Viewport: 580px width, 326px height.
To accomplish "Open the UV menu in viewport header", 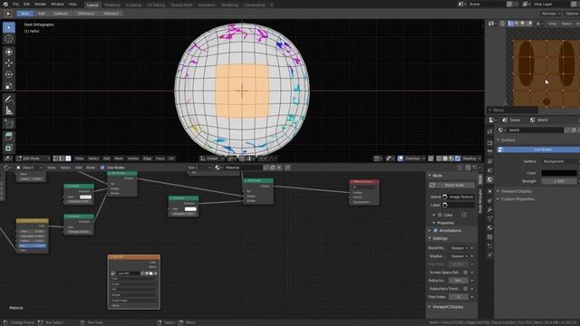I will click(171, 158).
